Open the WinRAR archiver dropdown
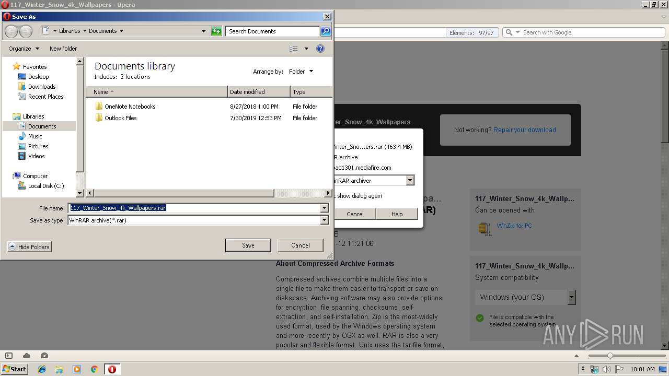 [410, 181]
